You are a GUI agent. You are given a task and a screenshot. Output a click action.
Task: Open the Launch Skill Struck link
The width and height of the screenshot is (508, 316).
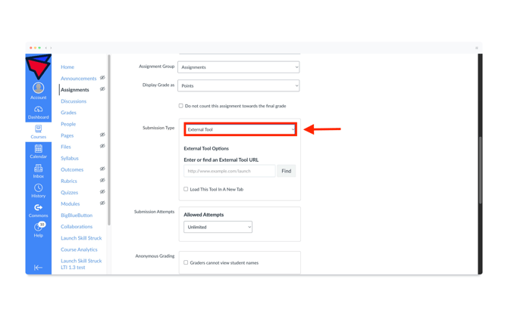(81, 238)
